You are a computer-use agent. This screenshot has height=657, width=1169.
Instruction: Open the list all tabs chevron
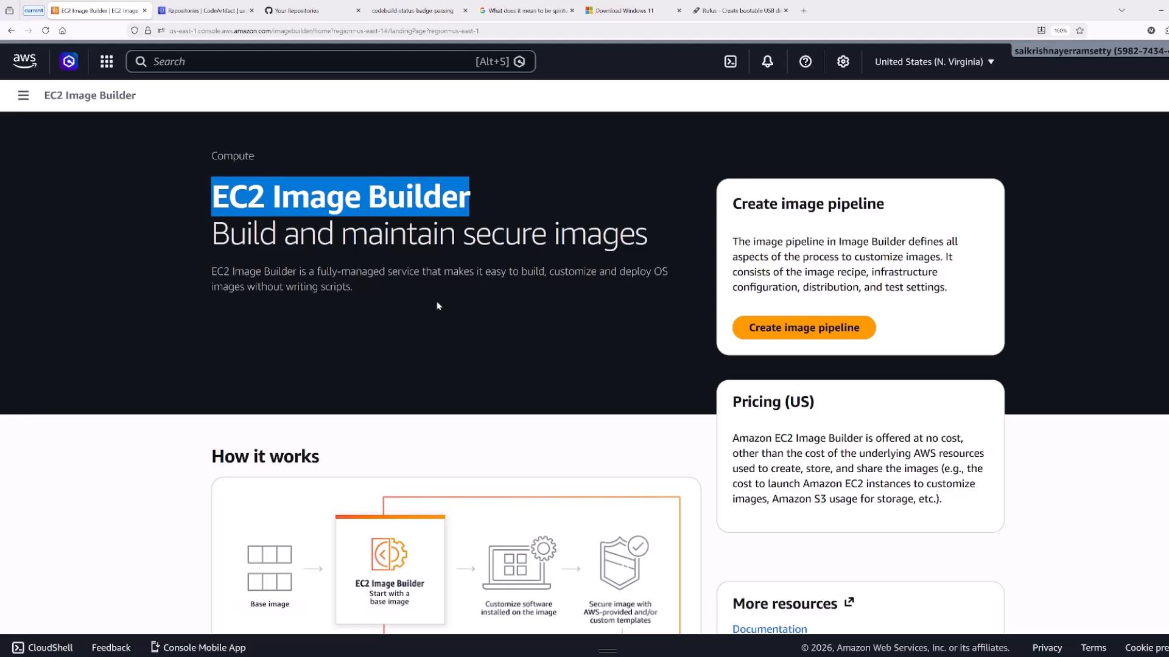1122,10
